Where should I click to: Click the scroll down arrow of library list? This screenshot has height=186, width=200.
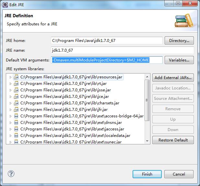tap(147, 141)
